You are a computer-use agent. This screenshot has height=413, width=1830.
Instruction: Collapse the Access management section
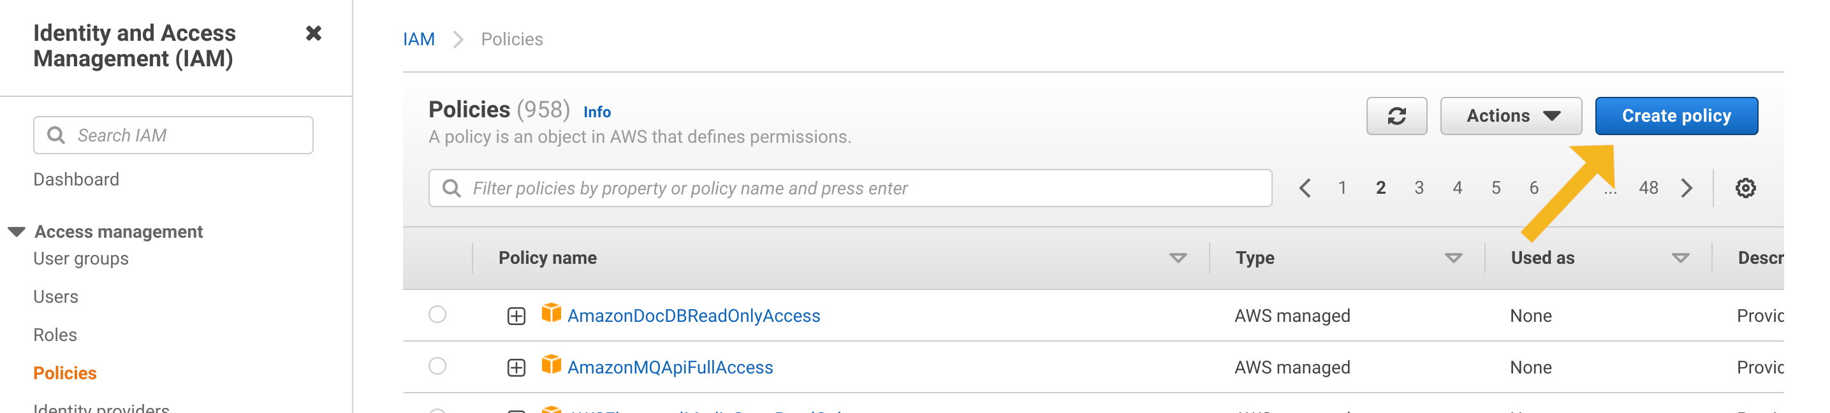pos(17,230)
